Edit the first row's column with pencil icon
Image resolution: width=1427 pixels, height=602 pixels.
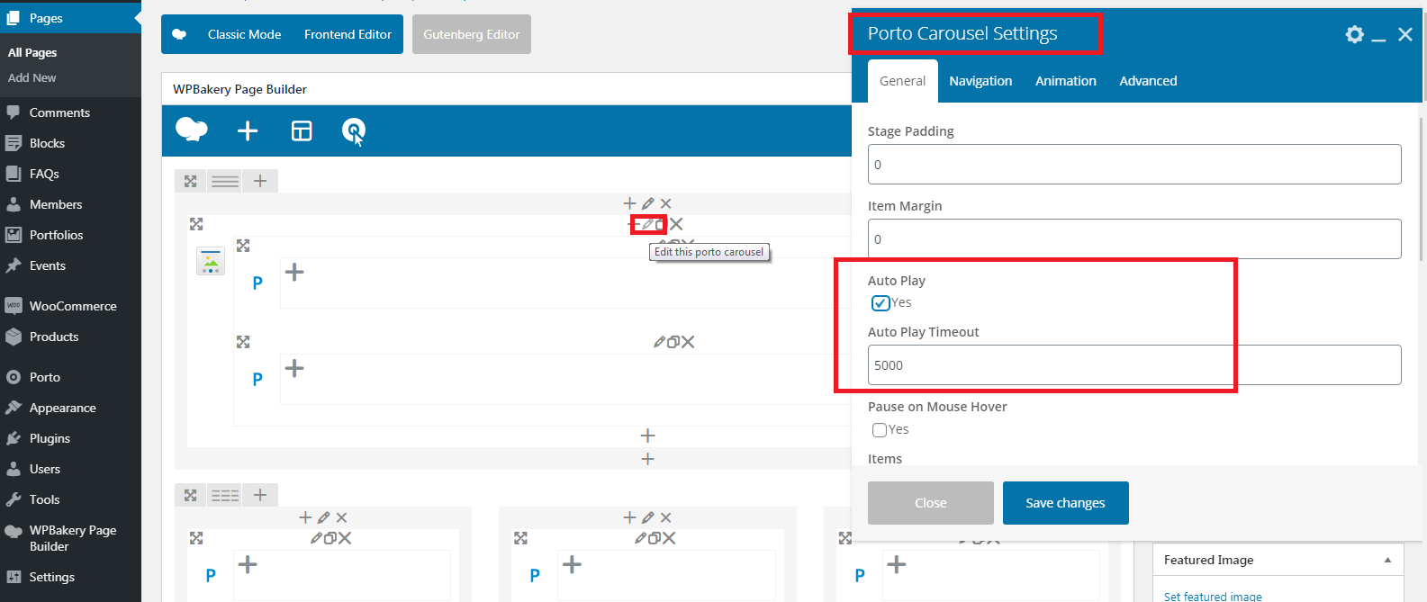[647, 203]
